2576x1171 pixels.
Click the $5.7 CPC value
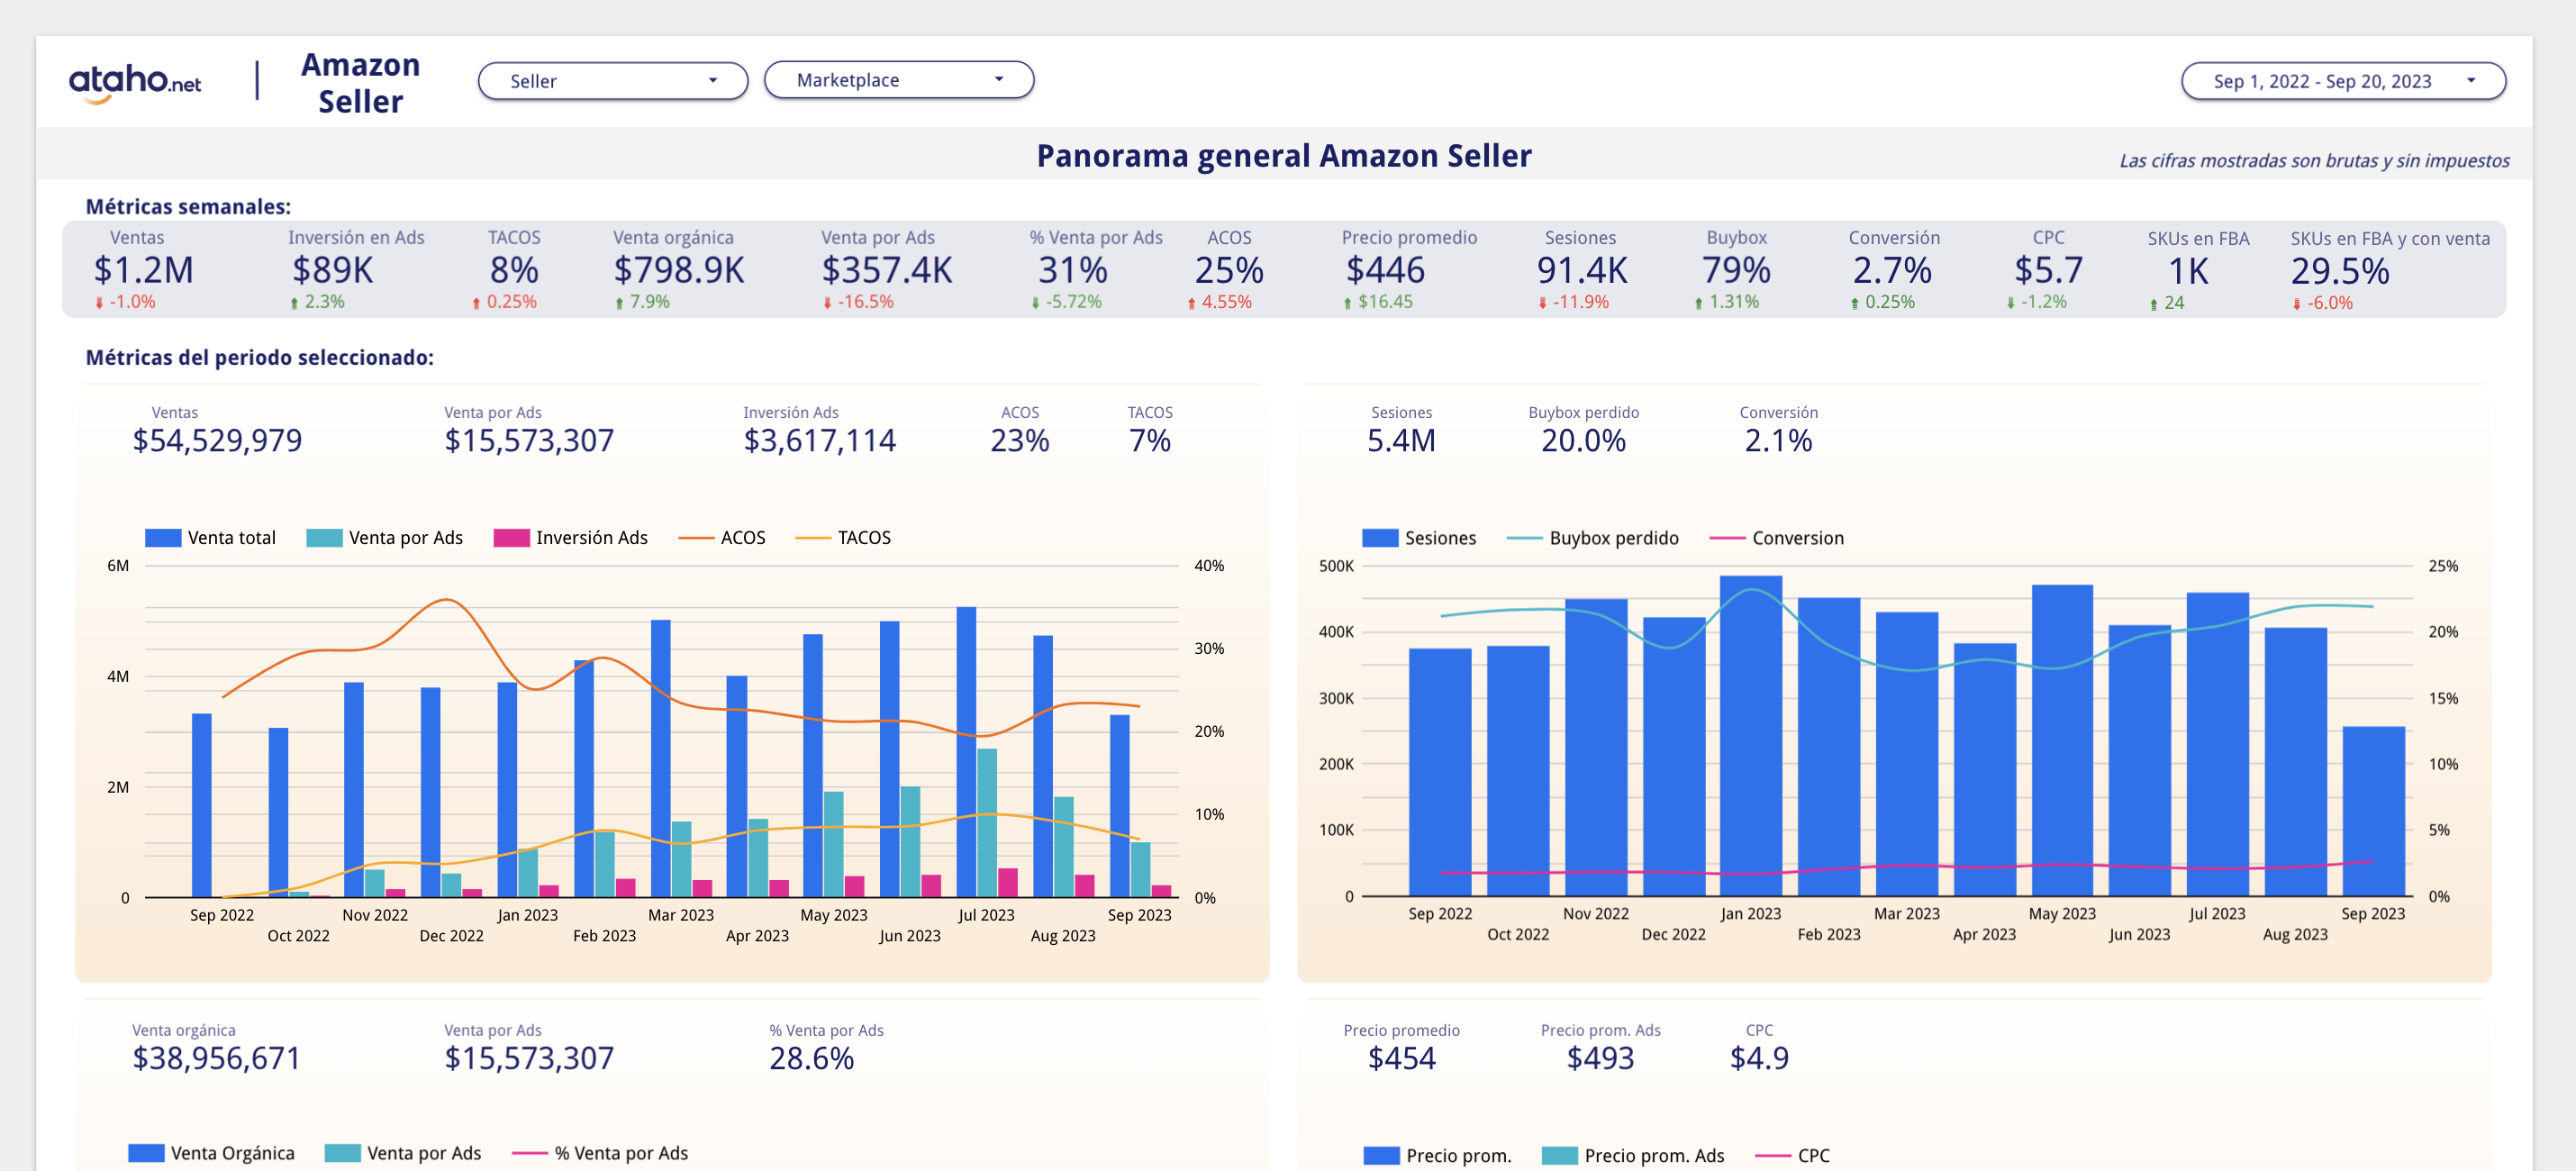click(2048, 270)
